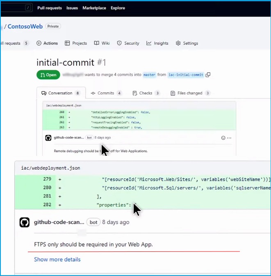Click diff line 263 remoteDebuggingEnabled
This screenshot has height=276, width=271.
pos(139,128)
